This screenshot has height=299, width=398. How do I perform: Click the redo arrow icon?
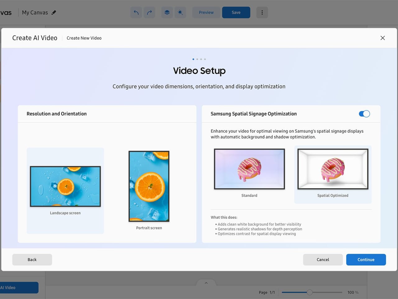150,12
